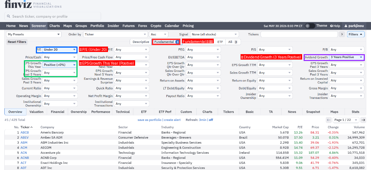Click the search magnifier icon
The height and width of the screenshot is (170, 371).
(x=9, y=16)
